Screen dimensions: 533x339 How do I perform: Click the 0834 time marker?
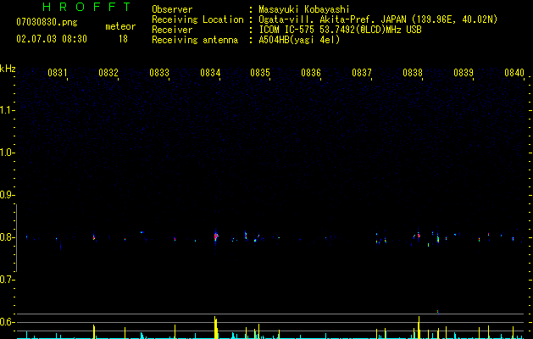pos(210,73)
